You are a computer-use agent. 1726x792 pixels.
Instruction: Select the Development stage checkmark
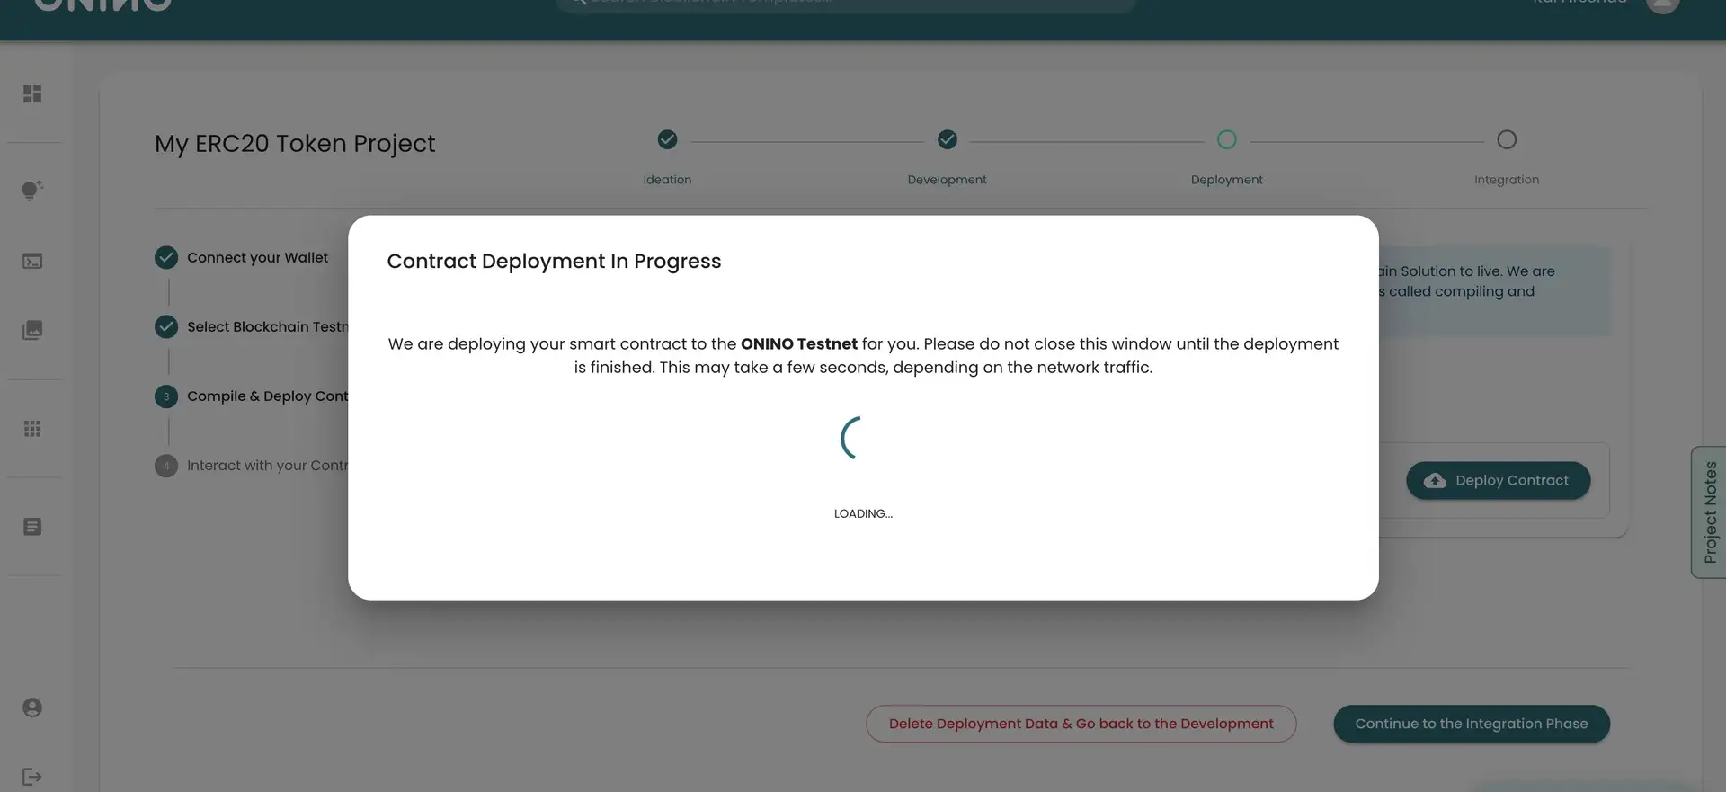click(947, 139)
